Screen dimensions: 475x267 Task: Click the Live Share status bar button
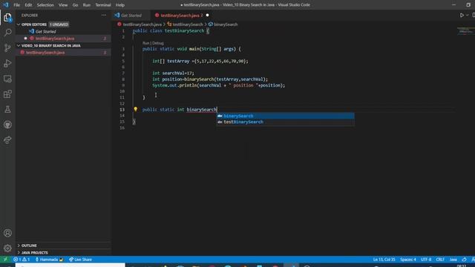tap(80, 260)
